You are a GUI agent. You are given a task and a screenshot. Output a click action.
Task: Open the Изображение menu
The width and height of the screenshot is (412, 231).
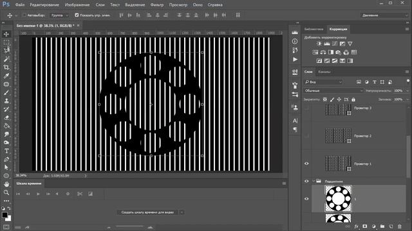(x=77, y=4)
